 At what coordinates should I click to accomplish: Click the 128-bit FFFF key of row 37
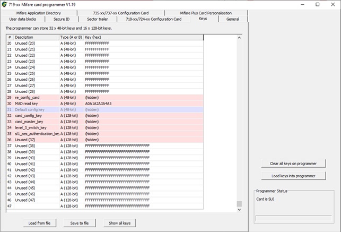click(x=117, y=146)
